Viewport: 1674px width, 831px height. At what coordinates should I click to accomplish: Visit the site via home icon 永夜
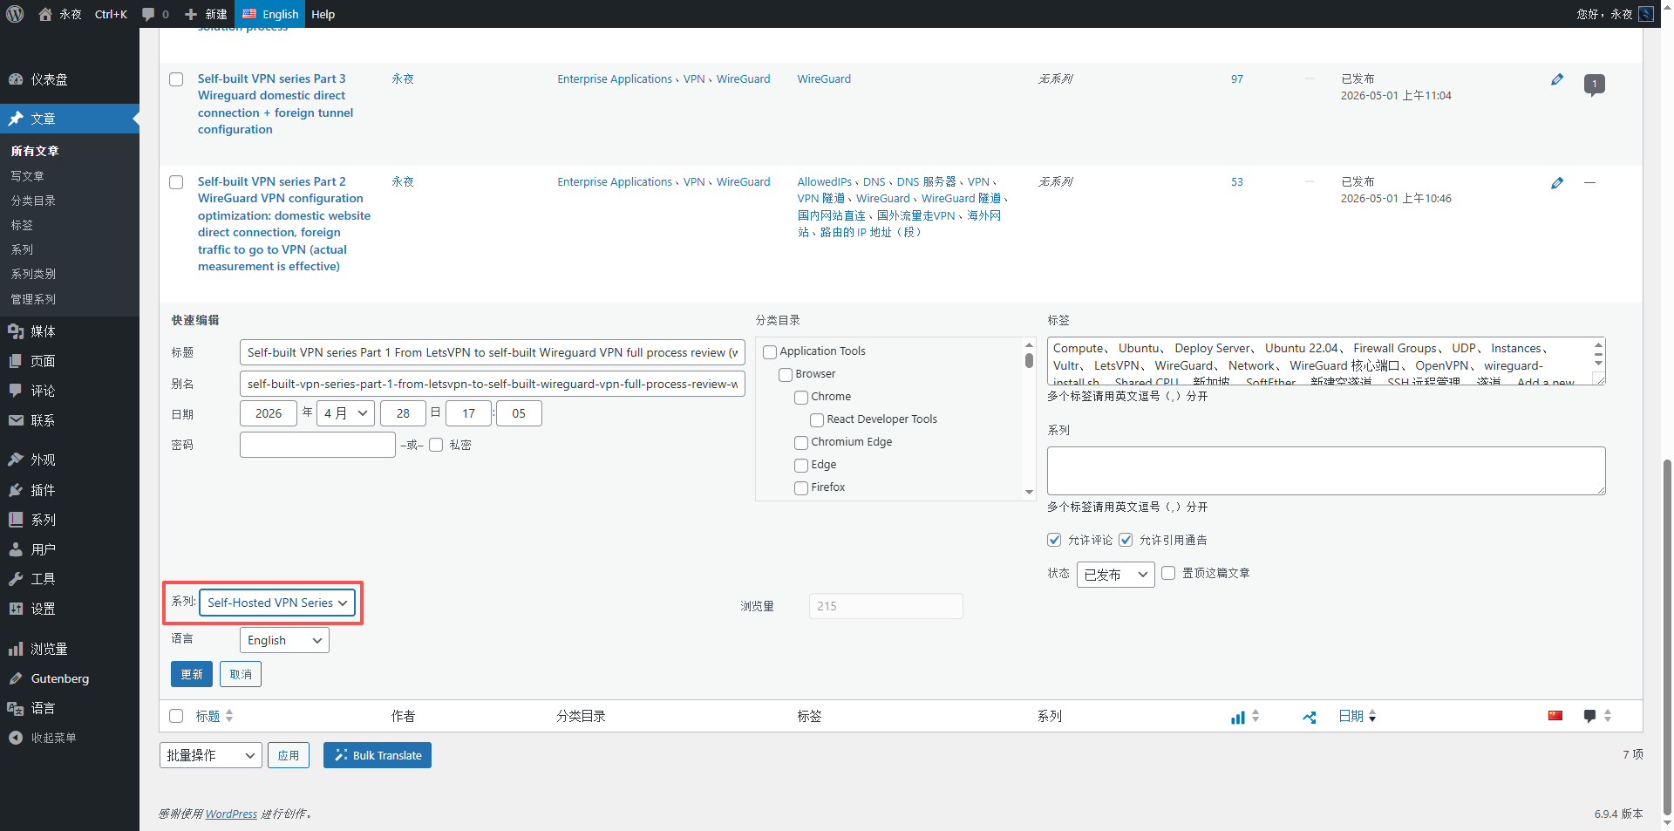59,14
